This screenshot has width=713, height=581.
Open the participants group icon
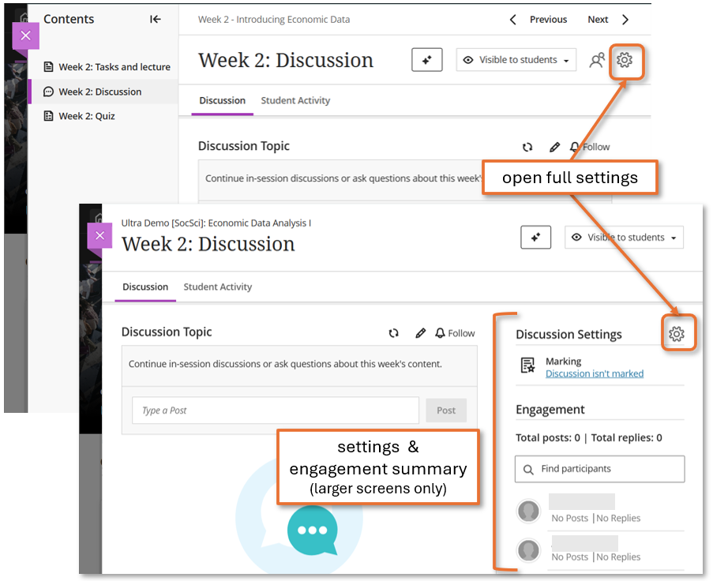[597, 60]
